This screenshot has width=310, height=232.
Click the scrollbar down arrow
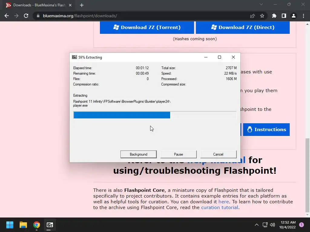[x=307, y=215]
